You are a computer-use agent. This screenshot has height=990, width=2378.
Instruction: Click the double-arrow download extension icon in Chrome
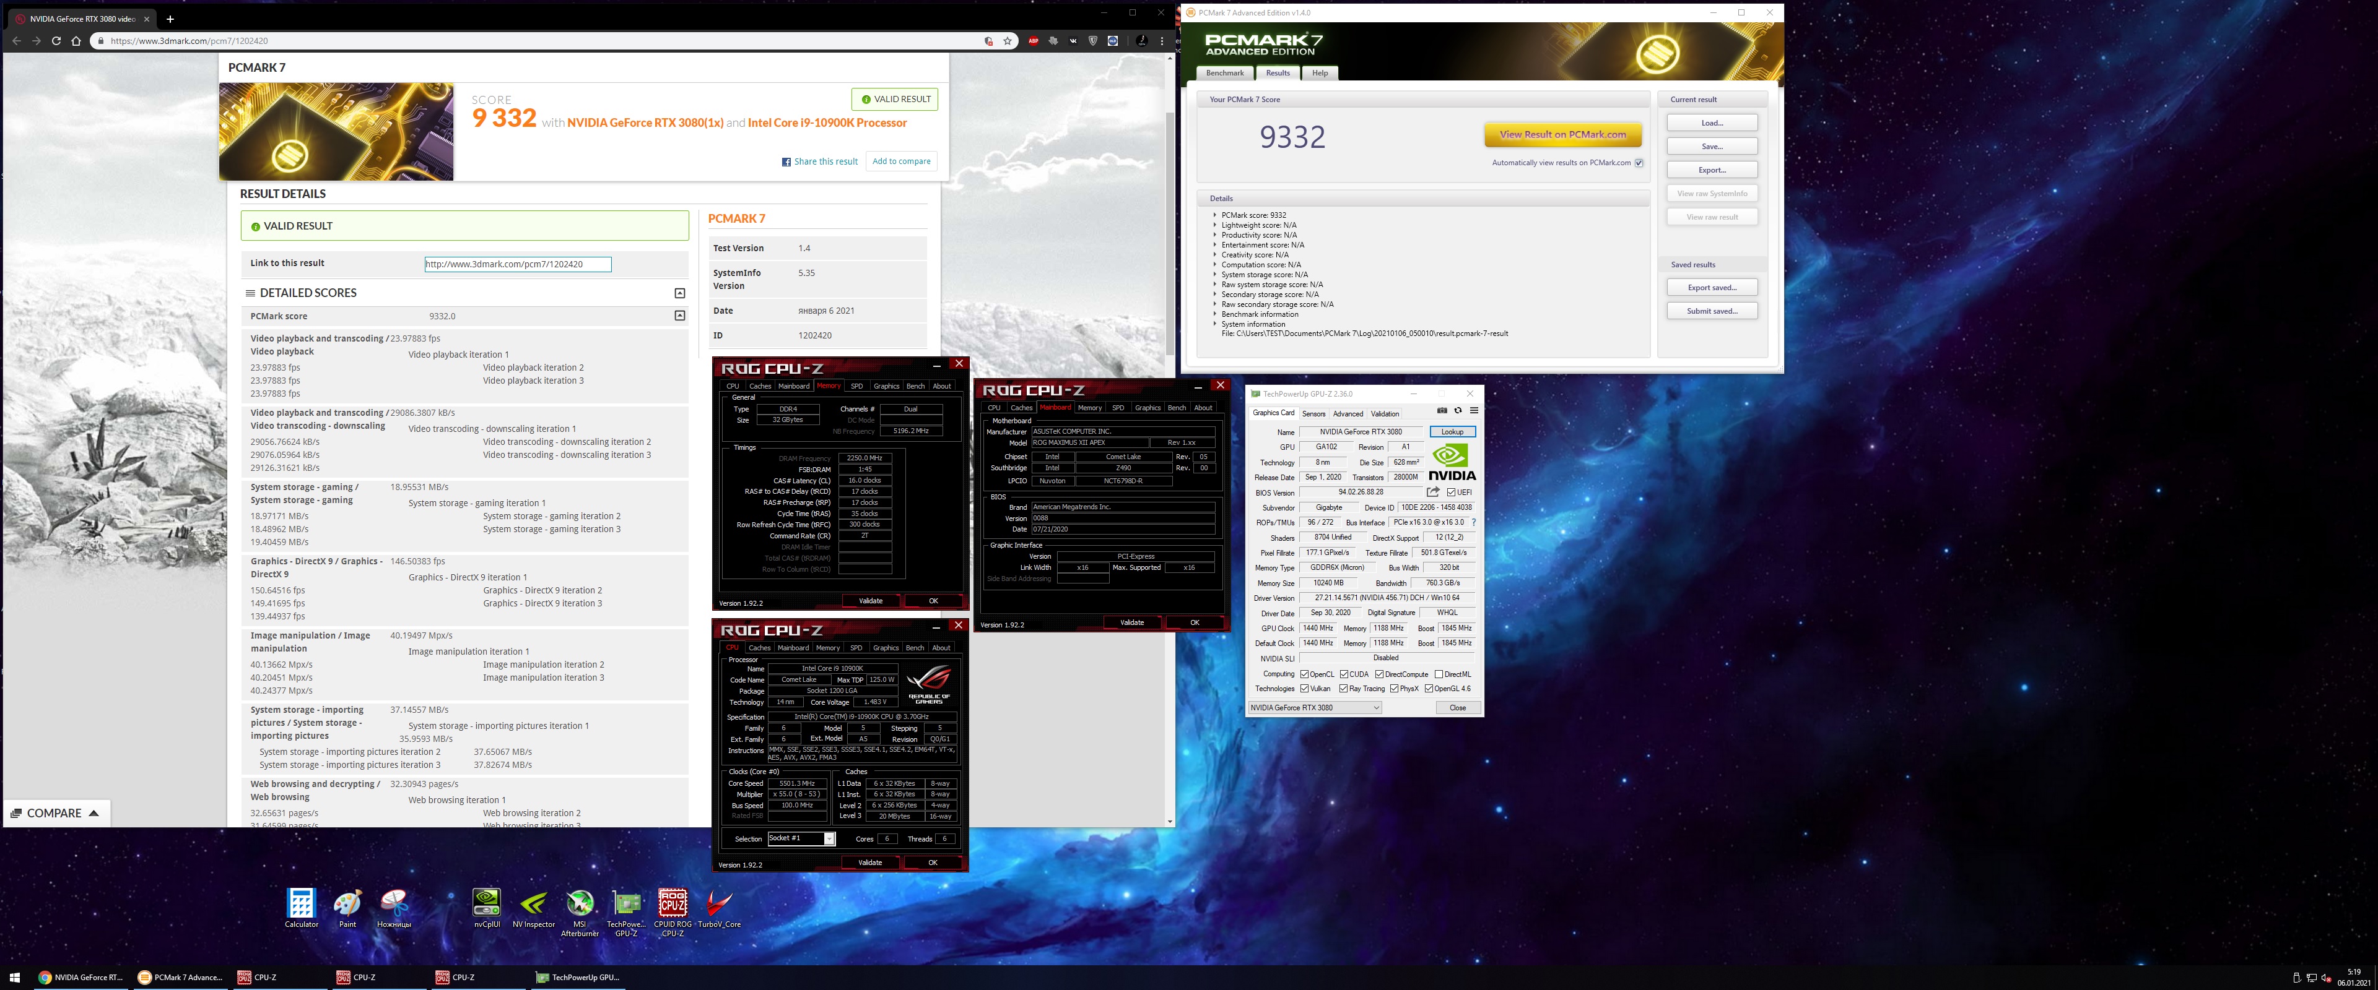(1053, 41)
